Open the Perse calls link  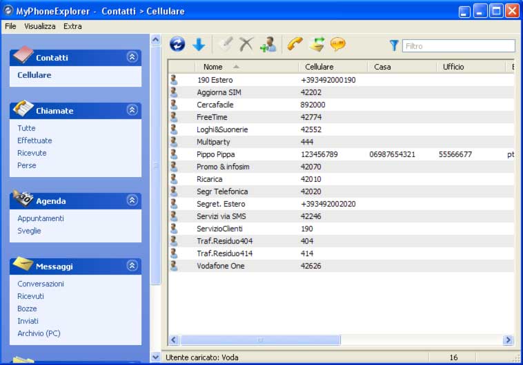(x=27, y=165)
